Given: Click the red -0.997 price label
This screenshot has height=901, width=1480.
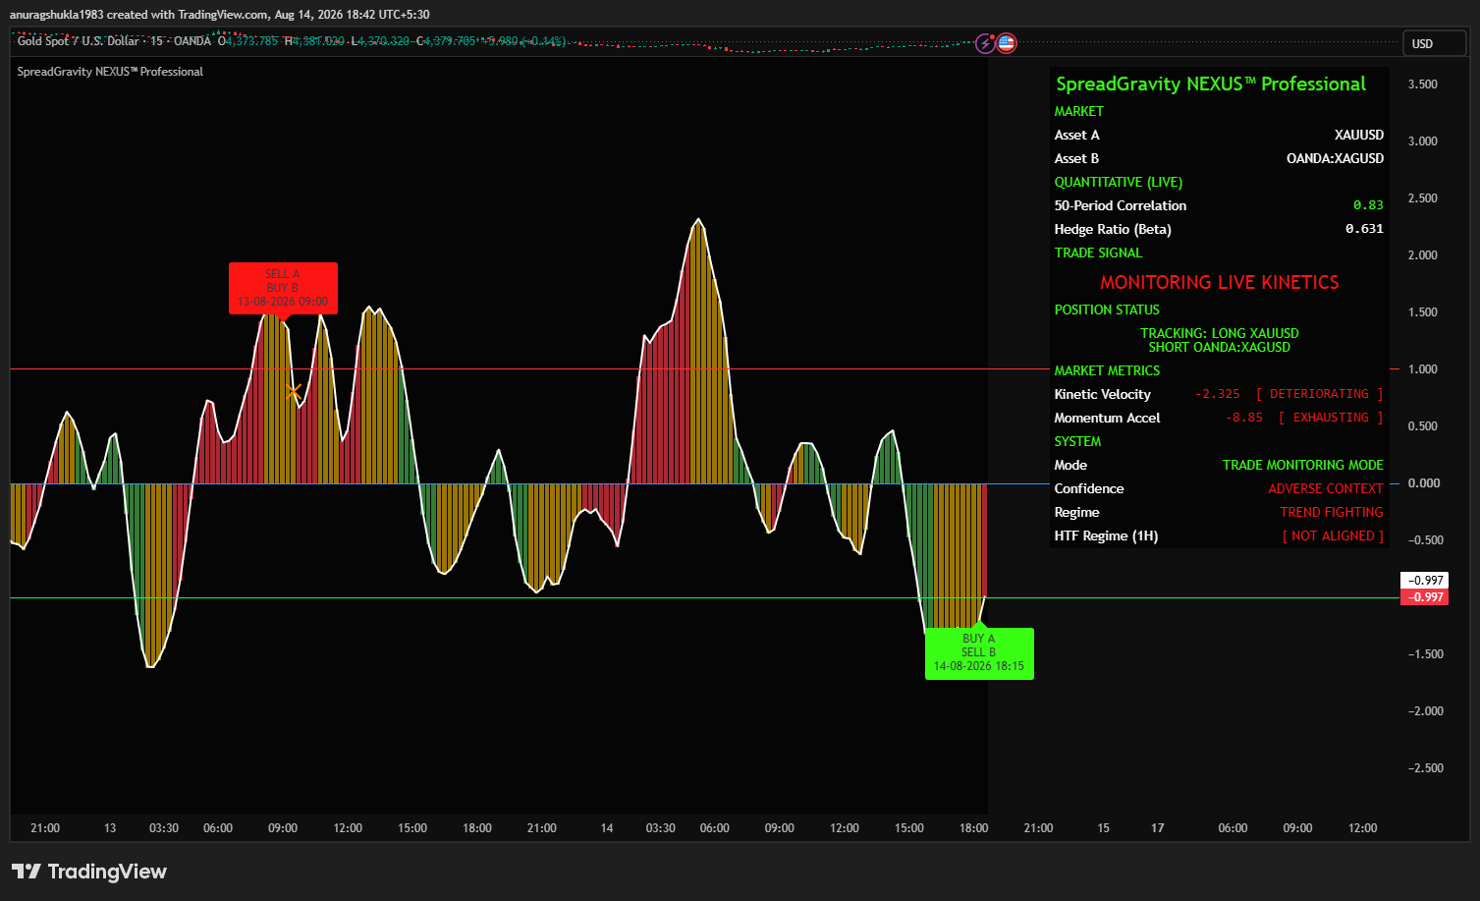Looking at the screenshot, I should click(1424, 597).
